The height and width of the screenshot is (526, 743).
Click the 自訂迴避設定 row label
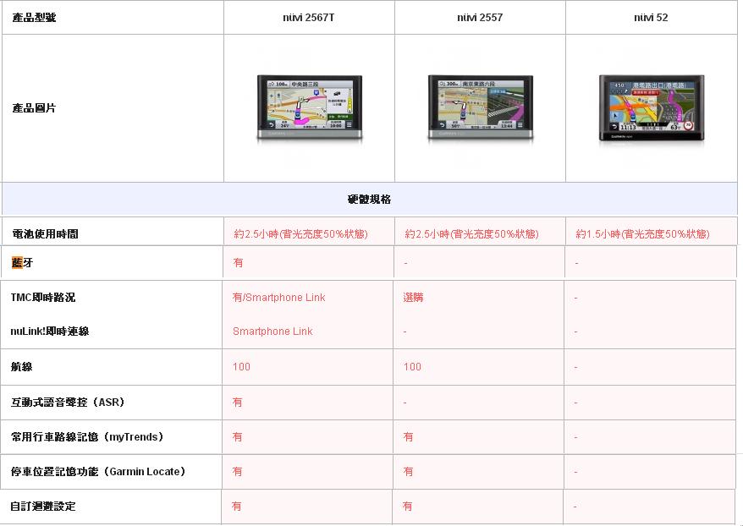(x=42, y=506)
